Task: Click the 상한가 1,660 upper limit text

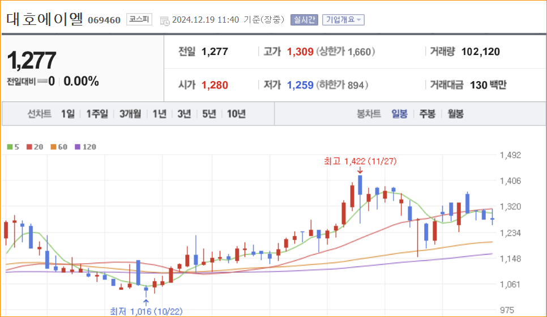Action: [x=345, y=52]
